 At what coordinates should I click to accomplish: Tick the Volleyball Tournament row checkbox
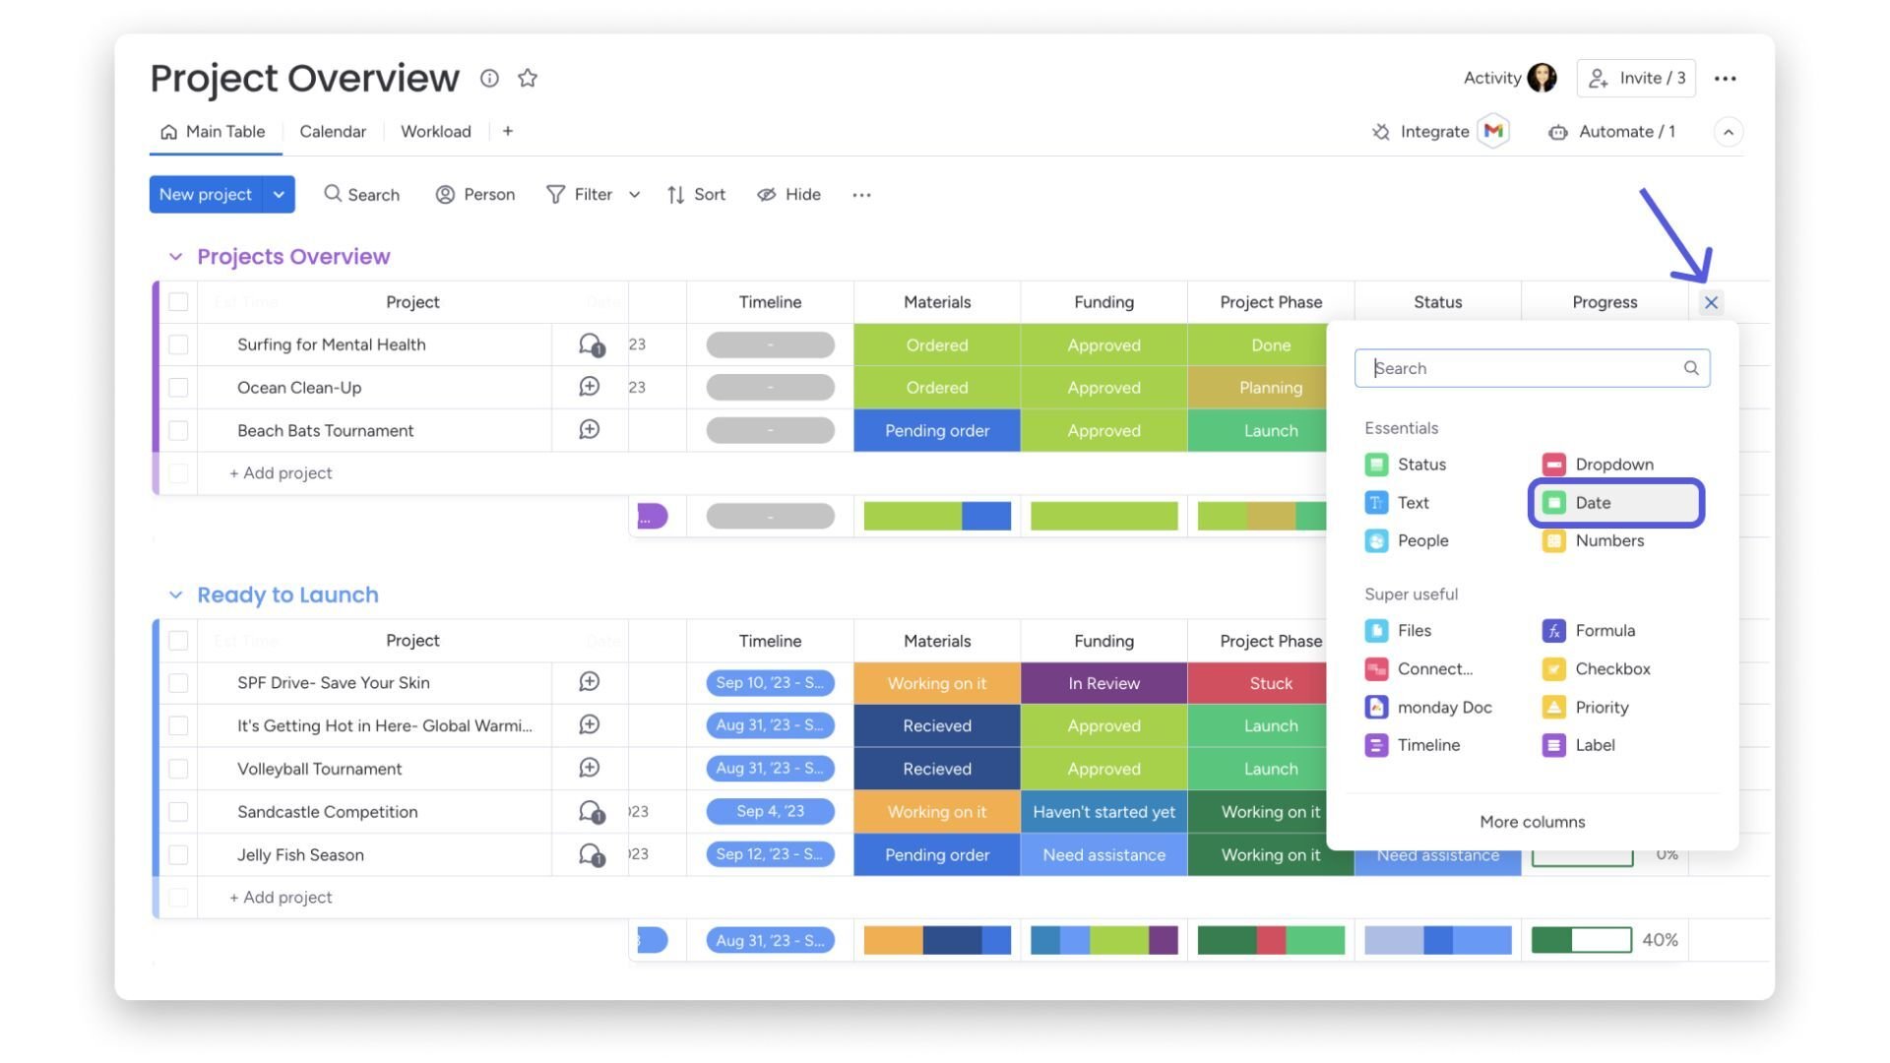pos(178,769)
